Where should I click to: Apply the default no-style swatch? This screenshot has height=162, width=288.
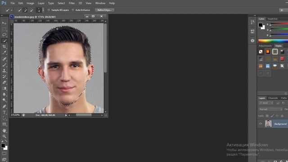(261, 52)
